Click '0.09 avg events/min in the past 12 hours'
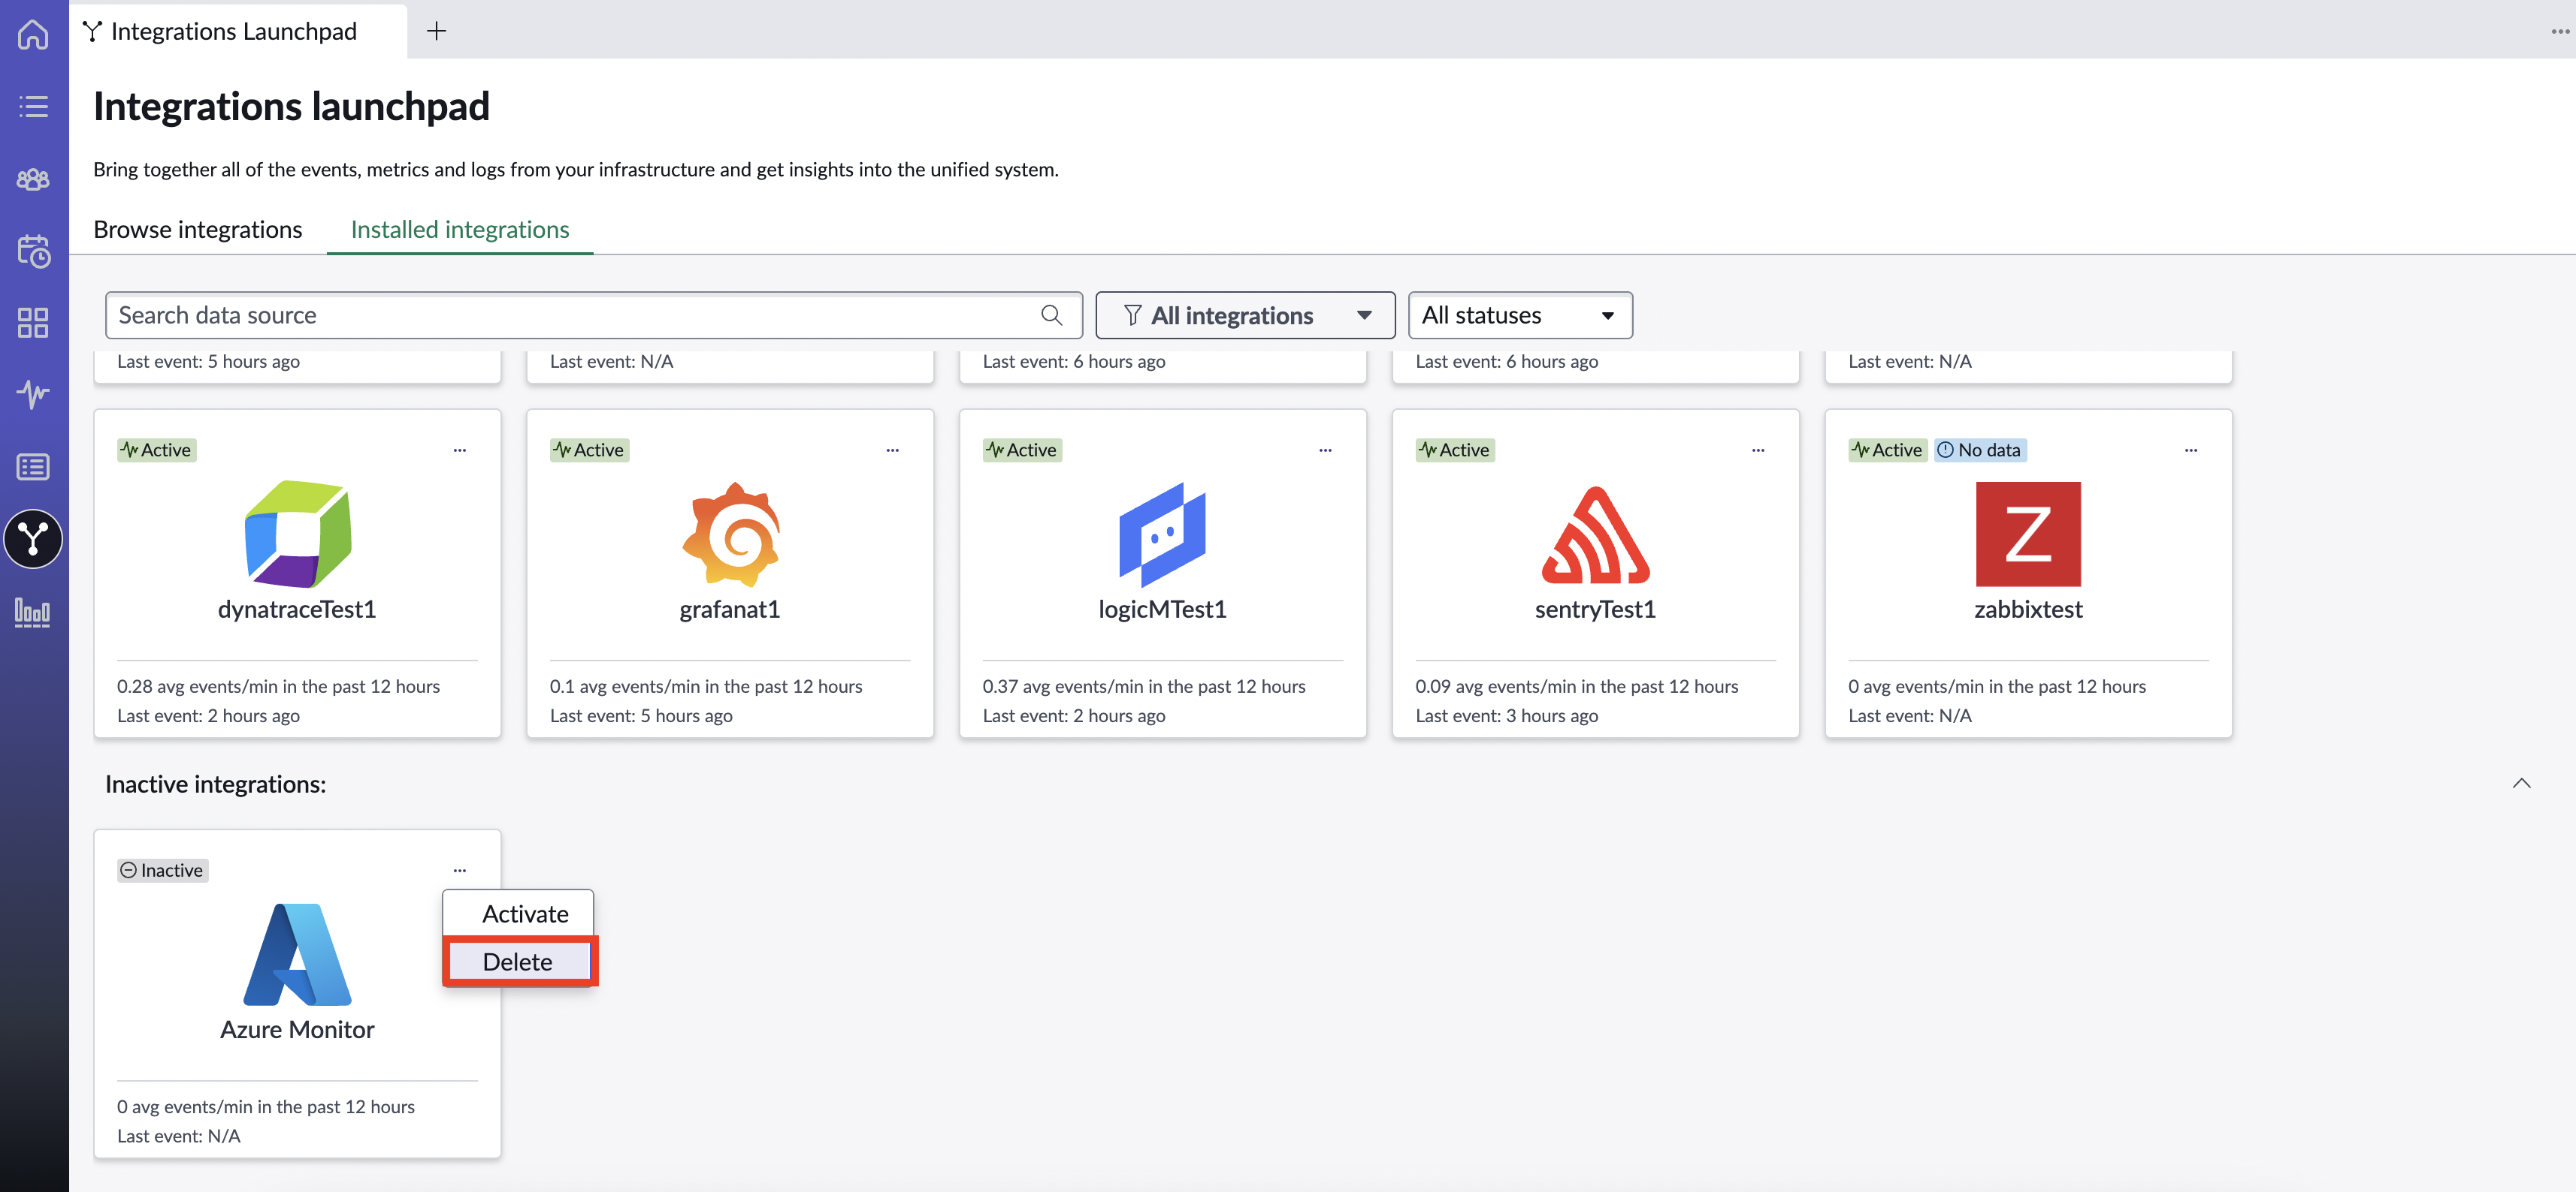The height and width of the screenshot is (1192, 2576). pos(1577,688)
